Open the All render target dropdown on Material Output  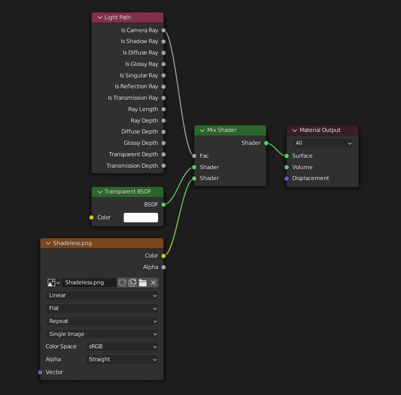[322, 143]
